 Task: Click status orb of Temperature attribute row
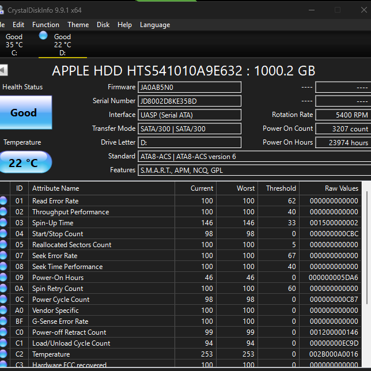[x=3, y=354]
